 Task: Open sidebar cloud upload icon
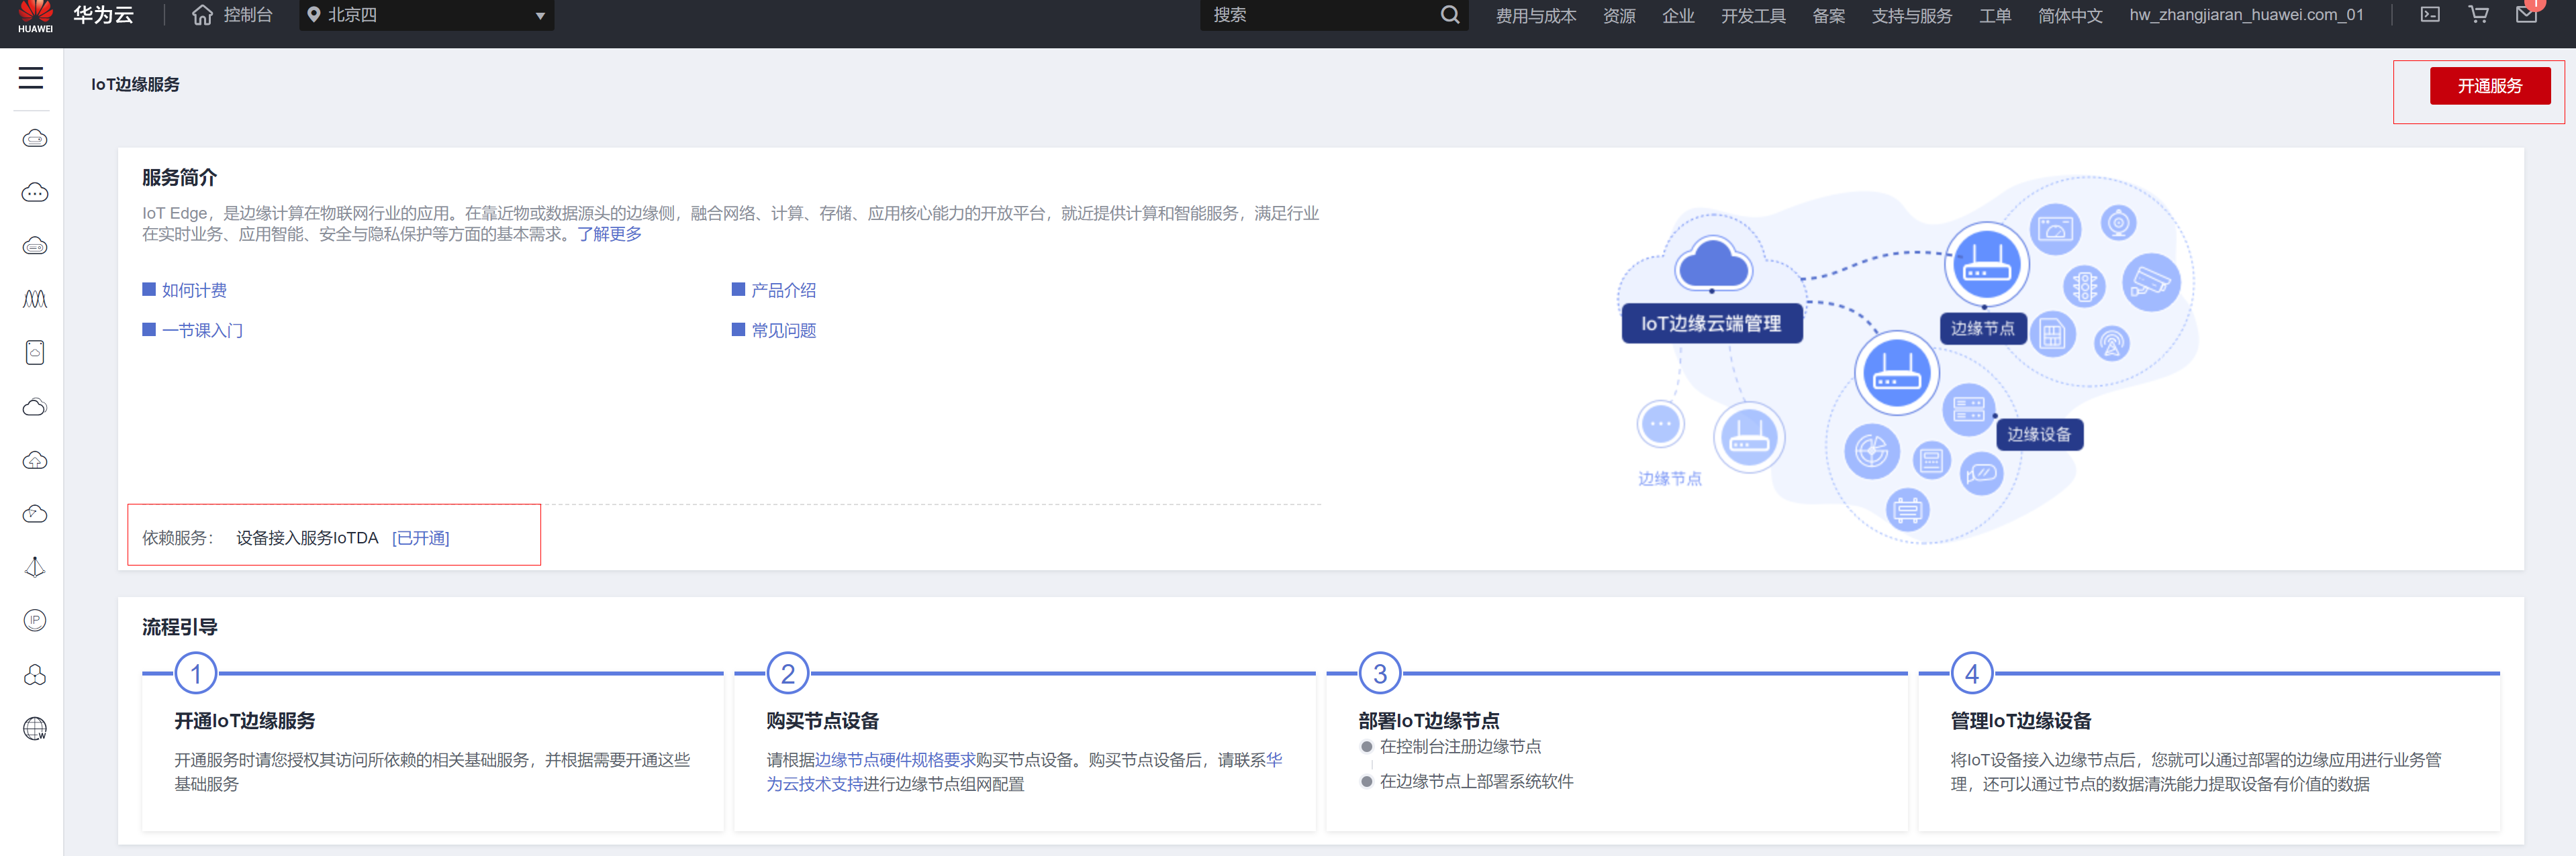pos(35,460)
